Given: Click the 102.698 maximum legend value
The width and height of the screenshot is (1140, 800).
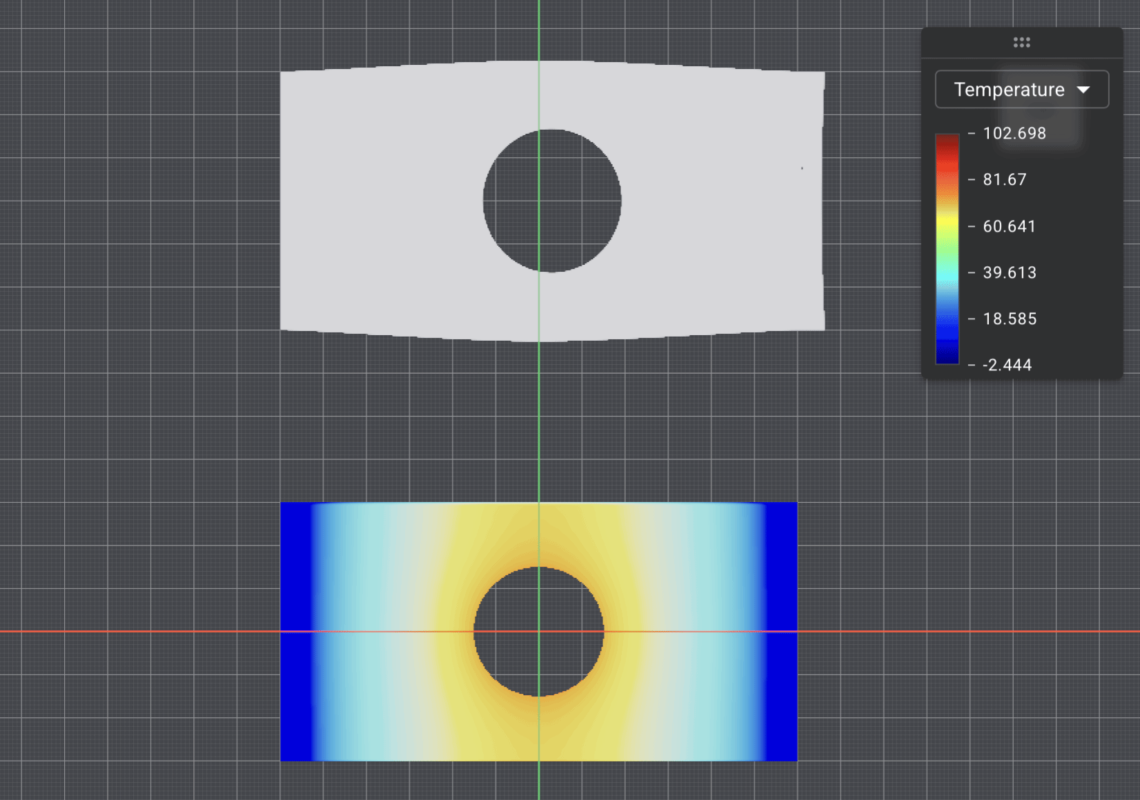Looking at the screenshot, I should [x=1014, y=133].
